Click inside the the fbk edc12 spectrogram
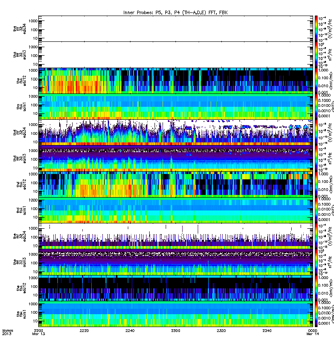Viewport: 334px width, 356px height. click(x=175, y=288)
